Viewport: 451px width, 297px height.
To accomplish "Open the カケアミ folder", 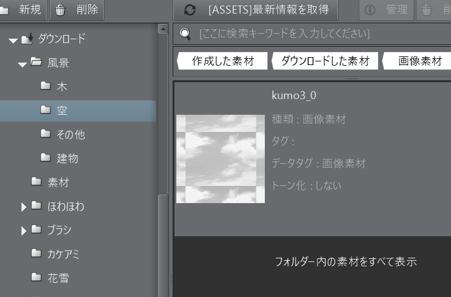I will (x=63, y=254).
